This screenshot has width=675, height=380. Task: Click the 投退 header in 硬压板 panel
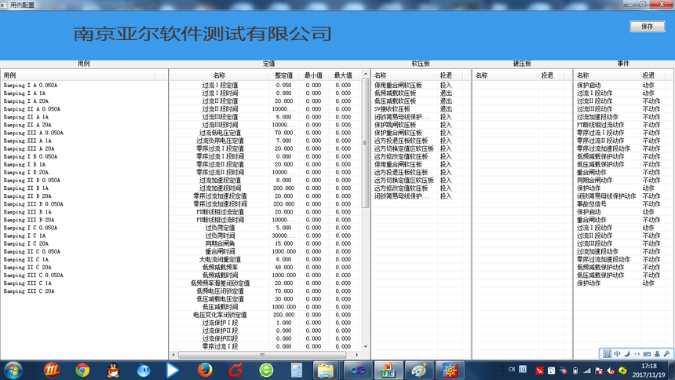click(547, 75)
